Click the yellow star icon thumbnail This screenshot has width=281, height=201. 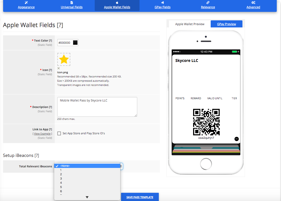(64, 59)
